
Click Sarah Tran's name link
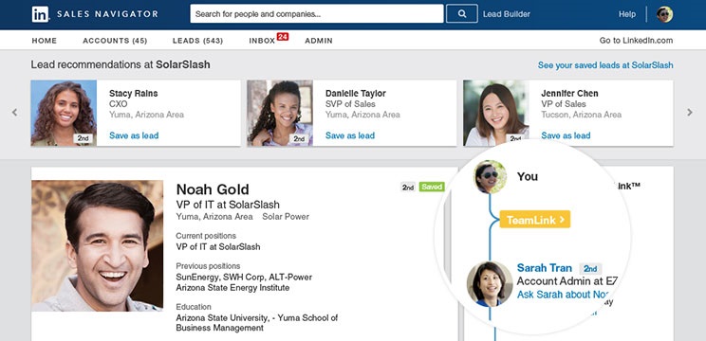tap(545, 268)
